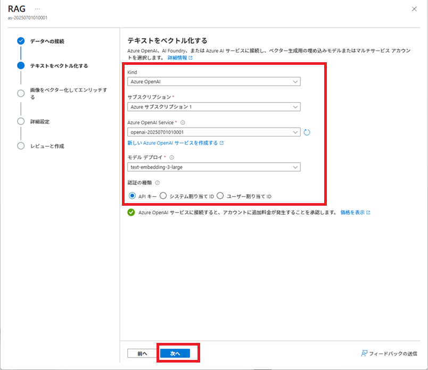Refresh the Azure OpenAI Service list
The image size is (428, 370).
point(307,132)
